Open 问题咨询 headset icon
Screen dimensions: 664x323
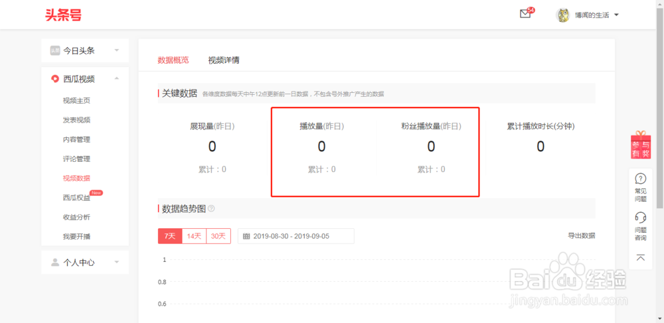pos(641,218)
